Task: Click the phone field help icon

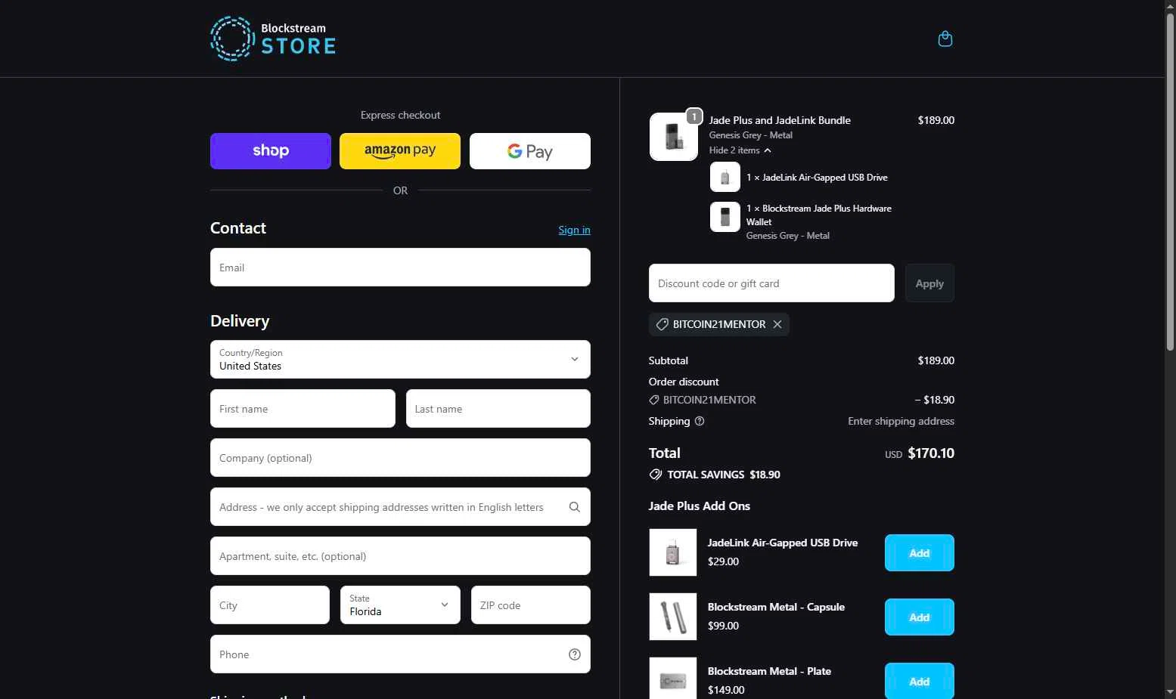Action: pyautogui.click(x=575, y=654)
